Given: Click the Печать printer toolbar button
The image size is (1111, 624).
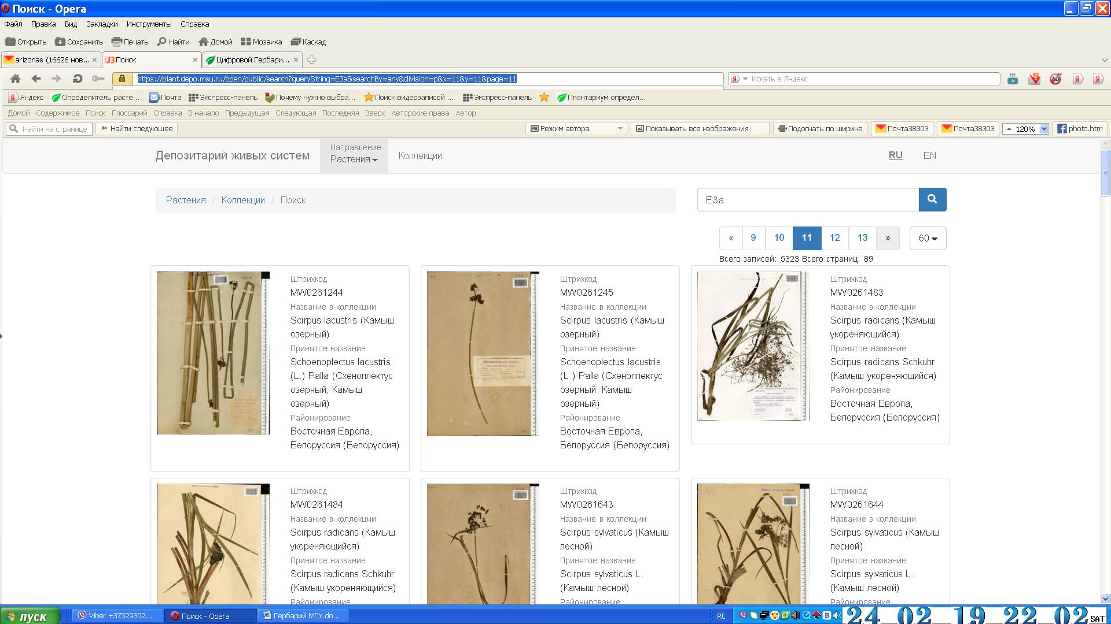Looking at the screenshot, I should [130, 42].
